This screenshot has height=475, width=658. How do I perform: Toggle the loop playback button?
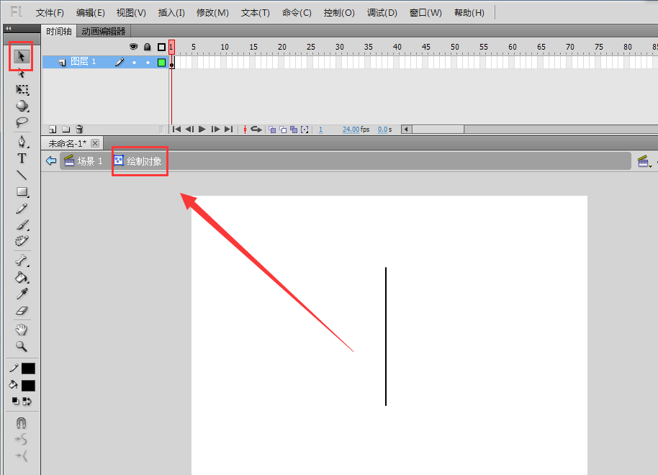click(x=256, y=130)
